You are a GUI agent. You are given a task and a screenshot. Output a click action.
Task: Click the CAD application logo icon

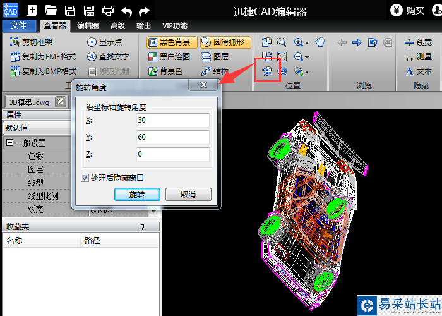[x=11, y=10]
